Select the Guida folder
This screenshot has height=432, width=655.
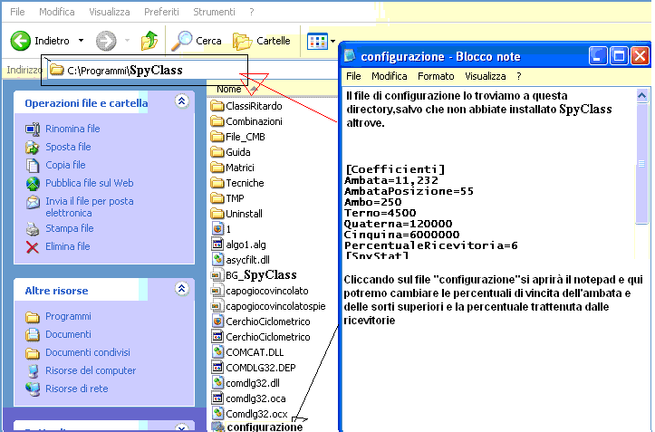pyautogui.click(x=231, y=152)
